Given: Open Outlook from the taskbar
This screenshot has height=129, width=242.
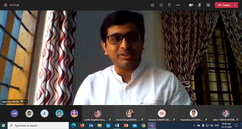Looking at the screenshot, I should coord(91,125).
